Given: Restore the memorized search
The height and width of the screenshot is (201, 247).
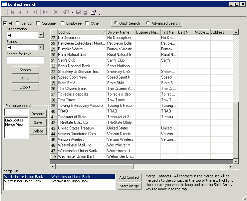Looking at the screenshot, I should [x=38, y=114].
